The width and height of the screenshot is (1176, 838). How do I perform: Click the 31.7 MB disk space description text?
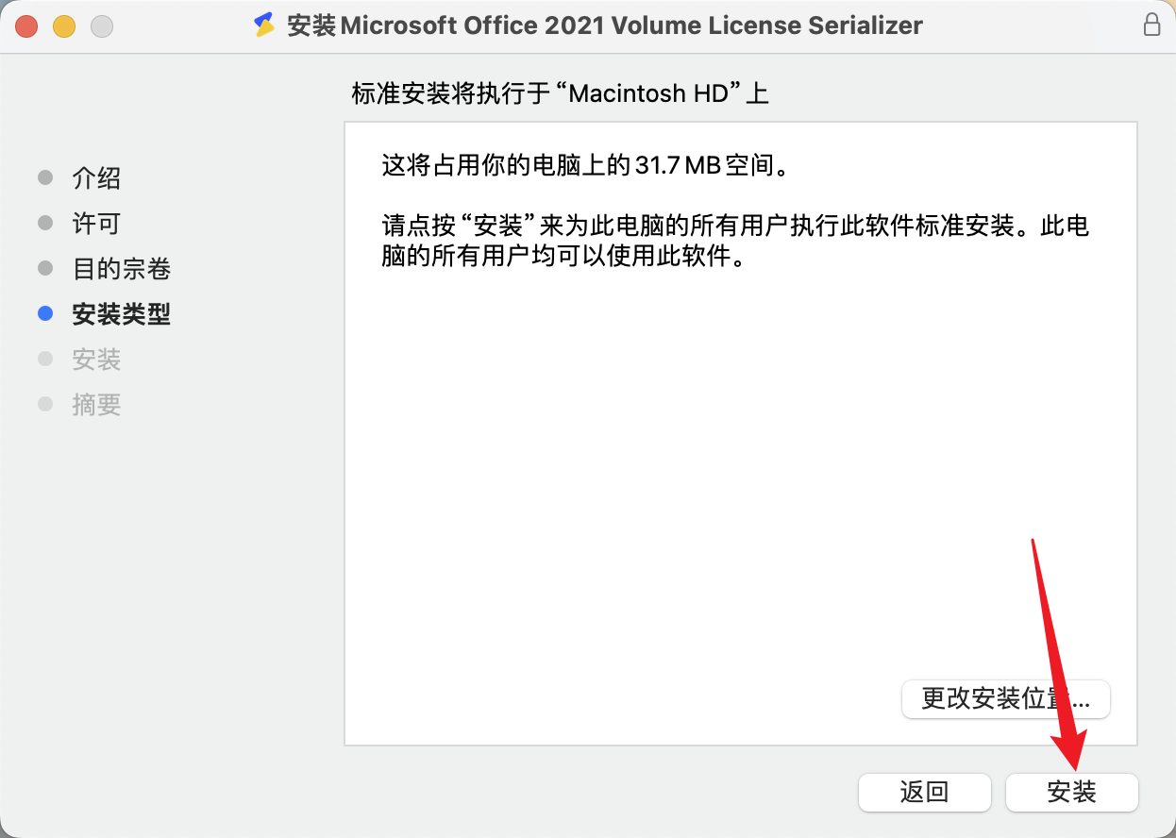[x=584, y=167]
